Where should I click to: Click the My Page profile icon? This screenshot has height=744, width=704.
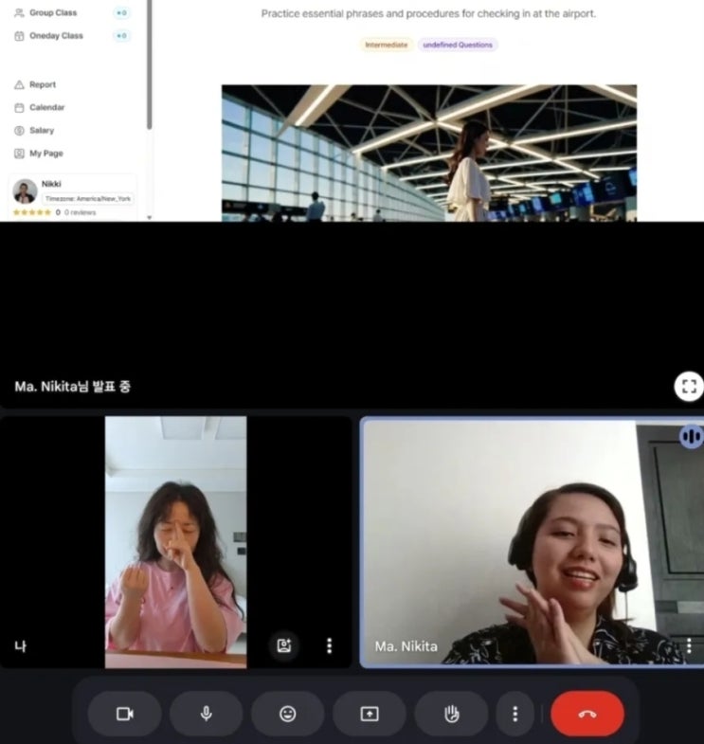coord(19,154)
